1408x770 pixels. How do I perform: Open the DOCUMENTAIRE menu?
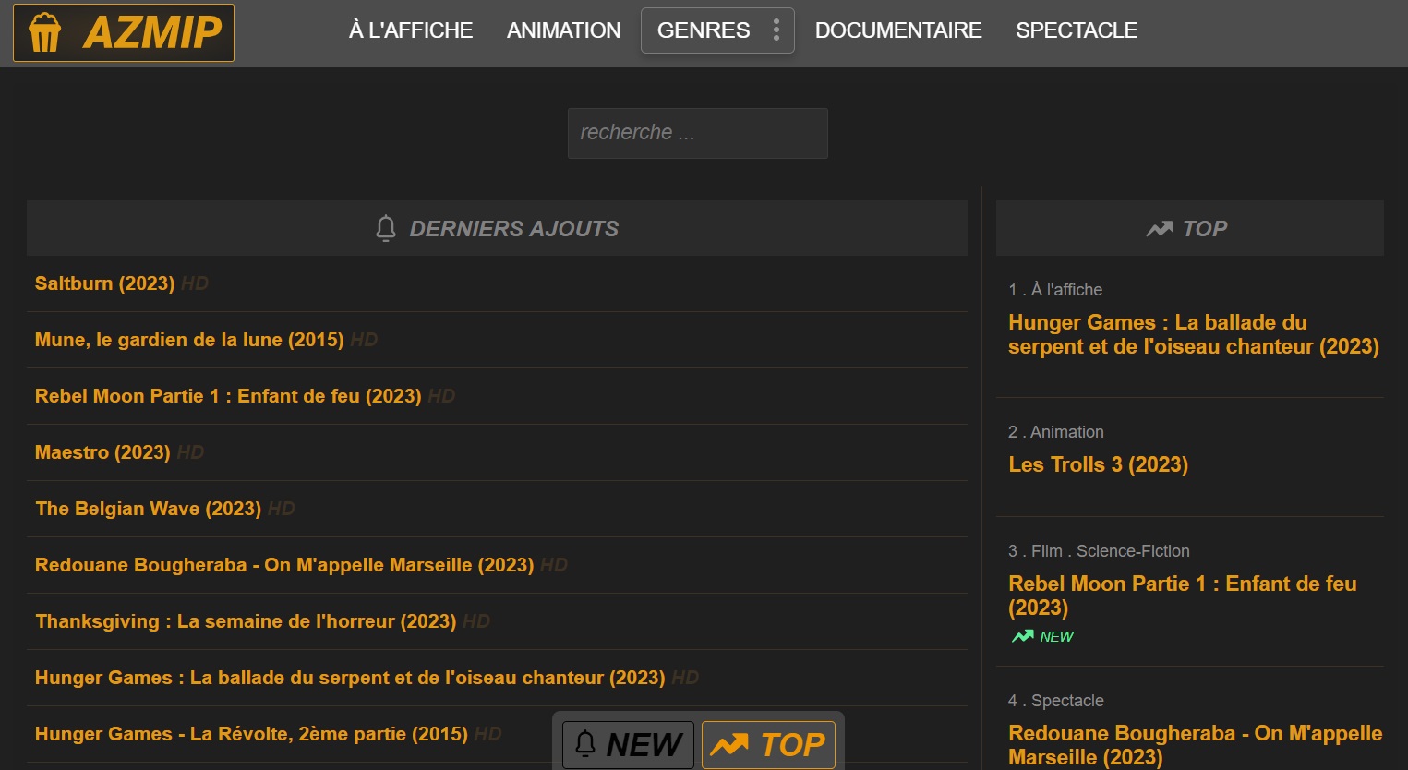(x=897, y=30)
